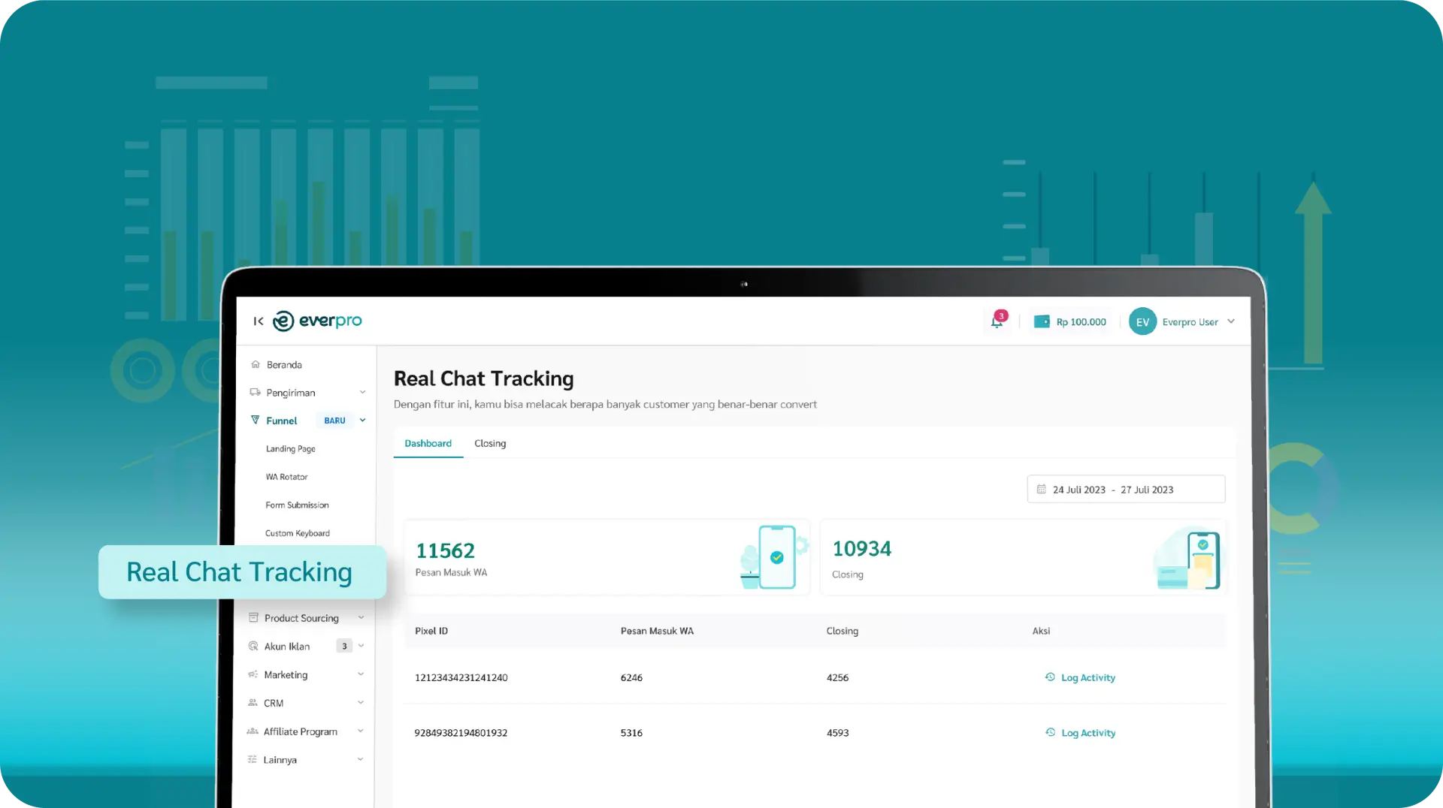This screenshot has height=808, width=1443.
Task: Click the EV user avatar
Action: click(x=1142, y=322)
